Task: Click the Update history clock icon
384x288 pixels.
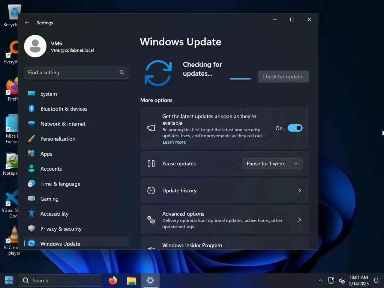Action: click(151, 190)
